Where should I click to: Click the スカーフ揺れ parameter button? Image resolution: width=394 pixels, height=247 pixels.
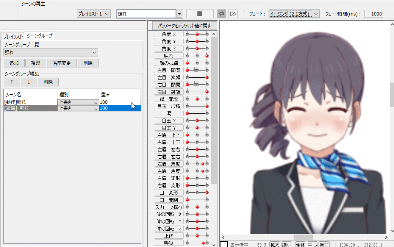tap(169, 207)
